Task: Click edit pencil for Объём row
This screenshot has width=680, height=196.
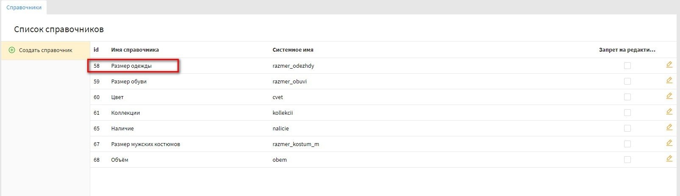Action: [669, 159]
